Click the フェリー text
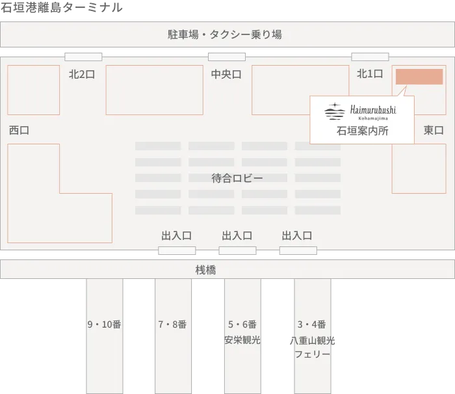 click(312, 354)
